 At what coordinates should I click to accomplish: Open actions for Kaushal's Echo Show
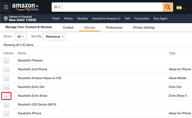[x=7, y=96]
